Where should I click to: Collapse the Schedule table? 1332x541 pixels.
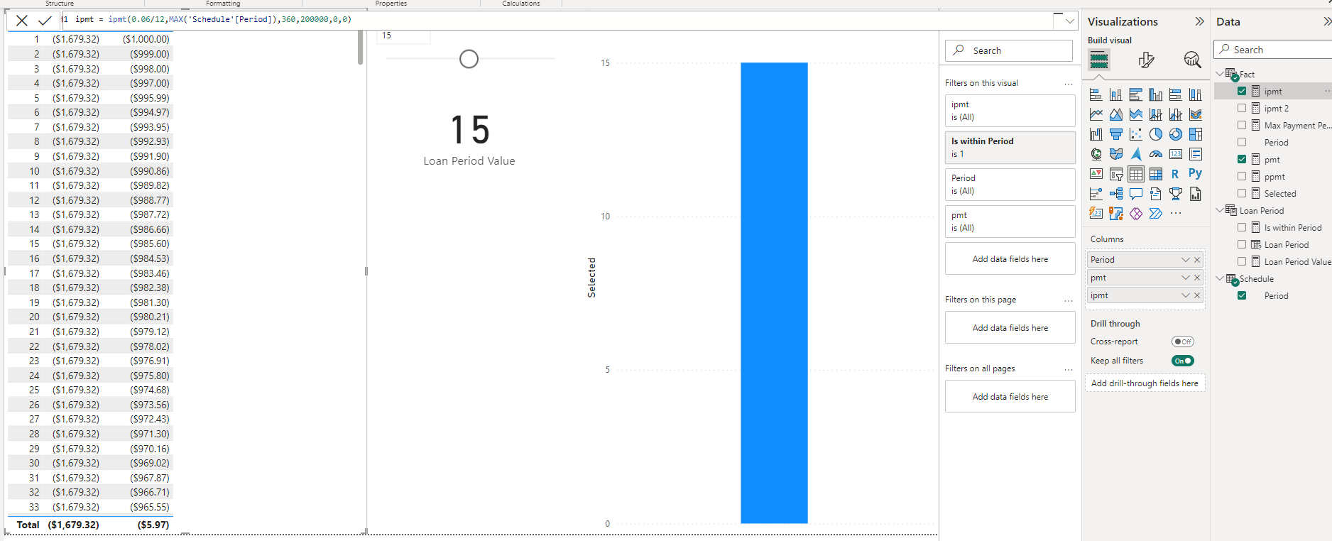point(1220,278)
